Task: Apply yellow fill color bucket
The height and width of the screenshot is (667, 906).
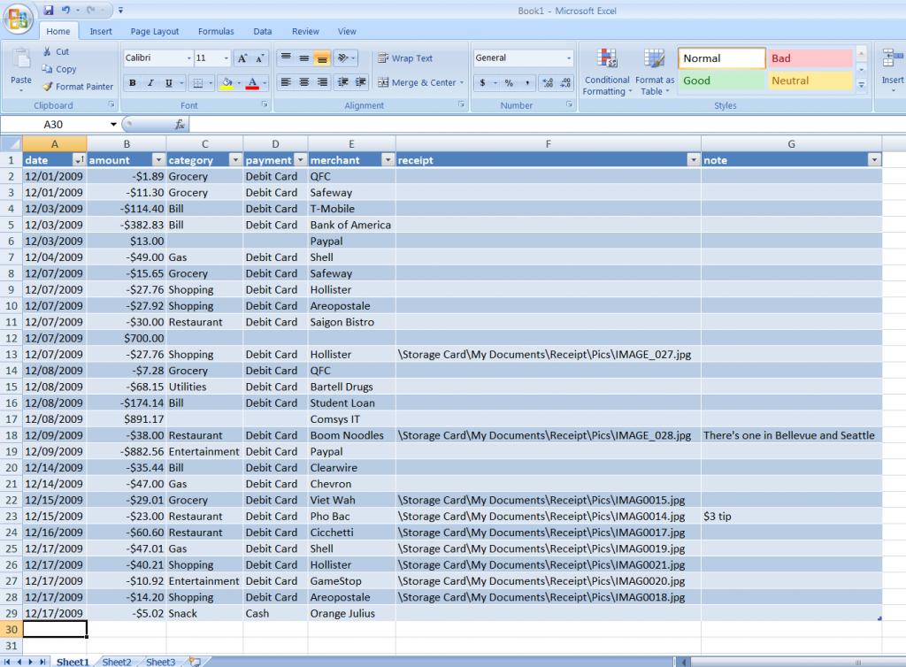Action: pos(227,82)
